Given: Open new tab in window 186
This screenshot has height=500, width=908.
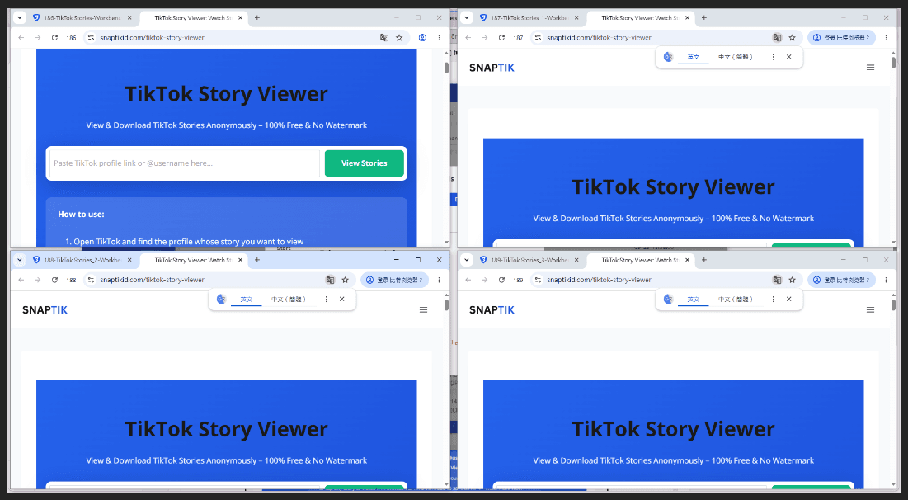Looking at the screenshot, I should pyautogui.click(x=257, y=18).
